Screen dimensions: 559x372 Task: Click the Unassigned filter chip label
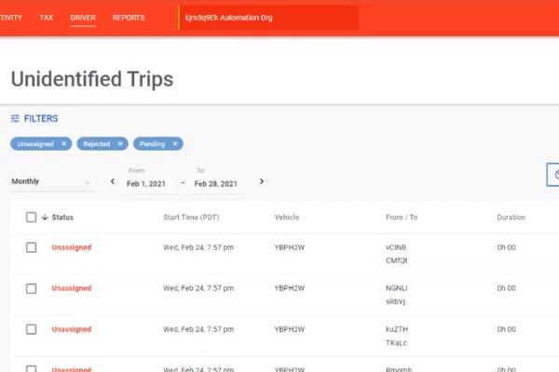[35, 144]
